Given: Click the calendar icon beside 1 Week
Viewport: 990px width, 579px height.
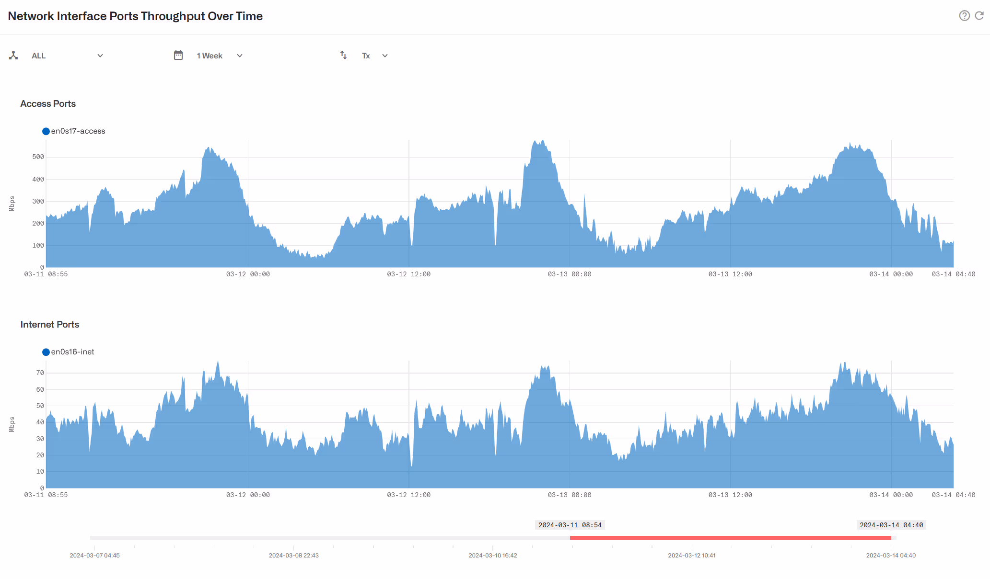Looking at the screenshot, I should point(178,56).
